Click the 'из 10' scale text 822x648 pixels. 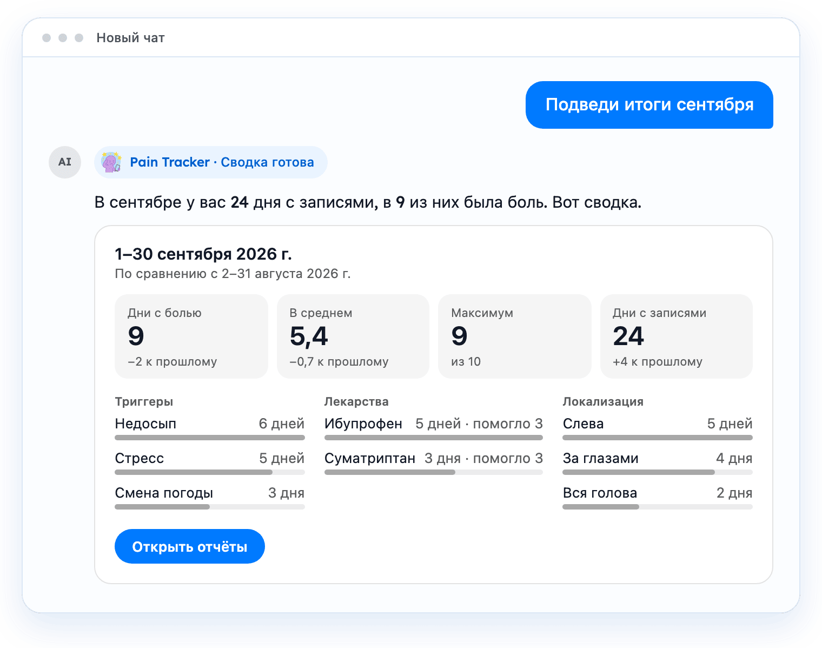(x=466, y=362)
